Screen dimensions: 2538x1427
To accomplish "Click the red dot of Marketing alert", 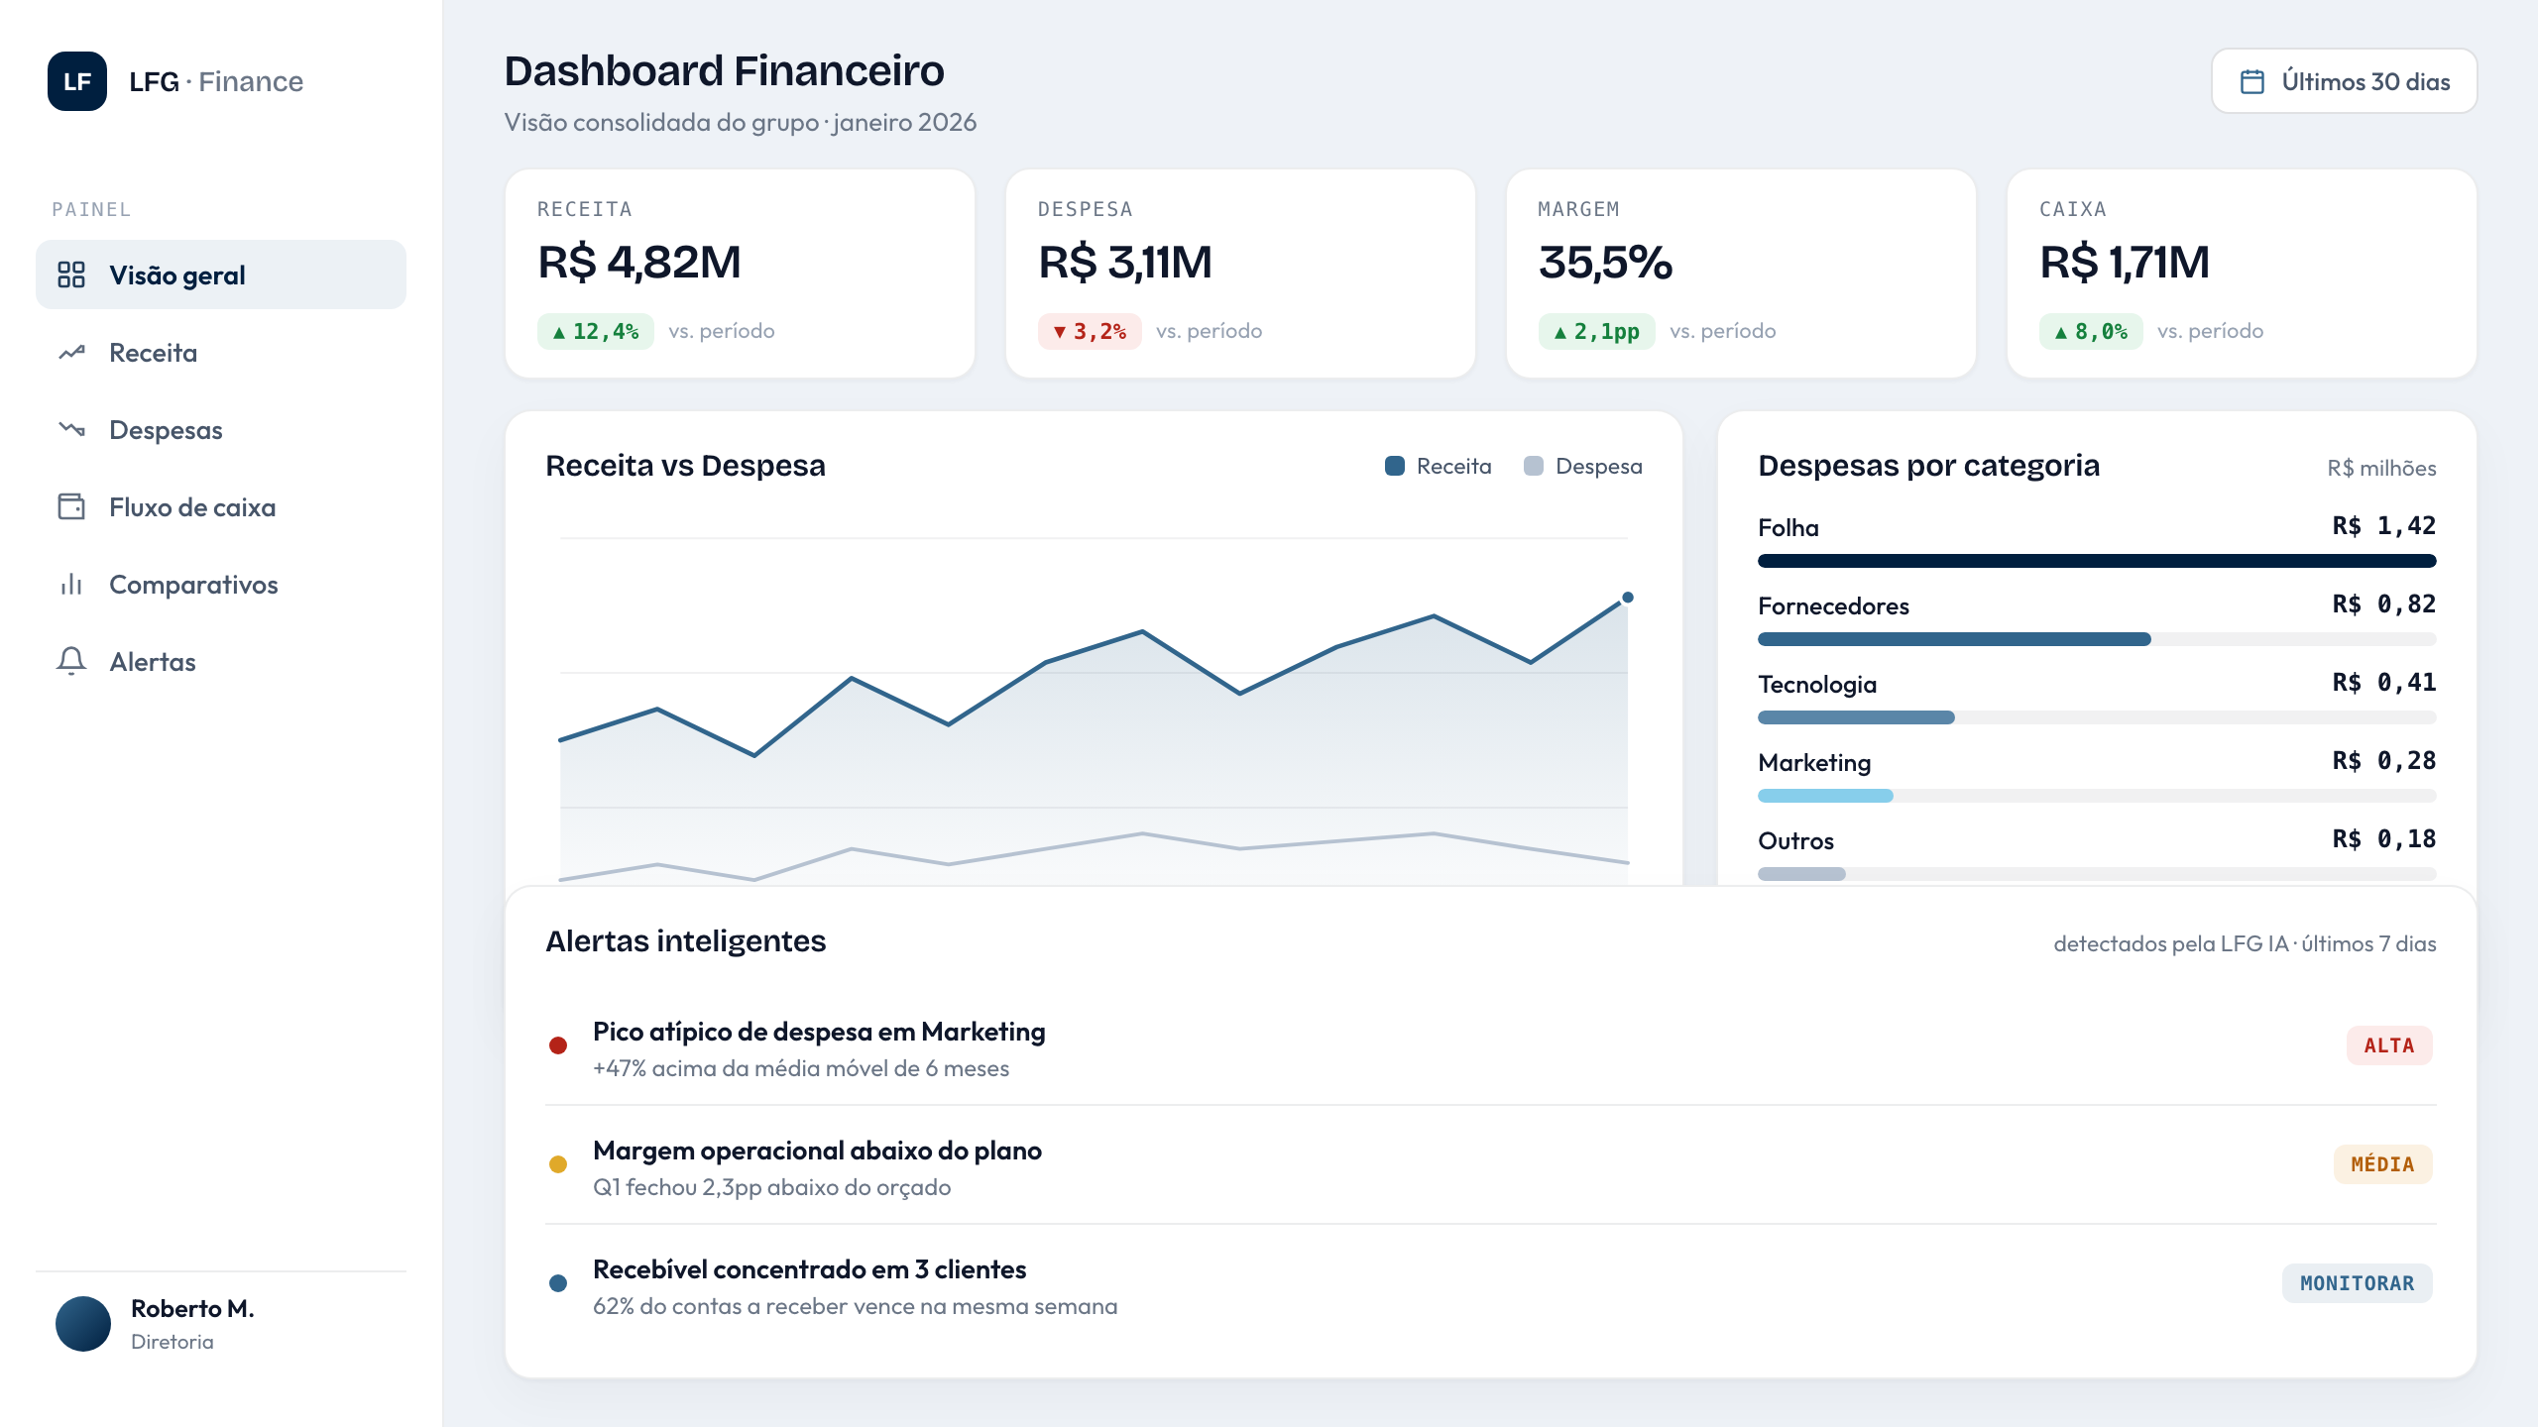I will point(558,1045).
